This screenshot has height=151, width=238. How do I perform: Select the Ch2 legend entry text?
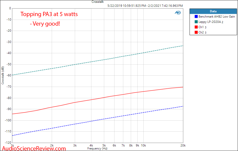pos(202,32)
